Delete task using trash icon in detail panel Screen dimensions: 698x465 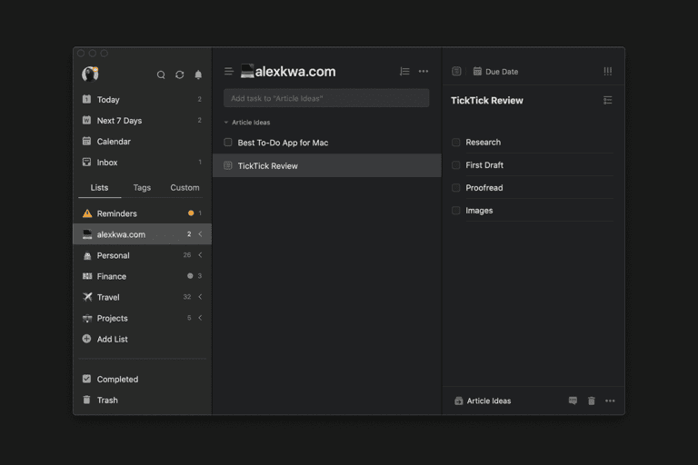(591, 401)
